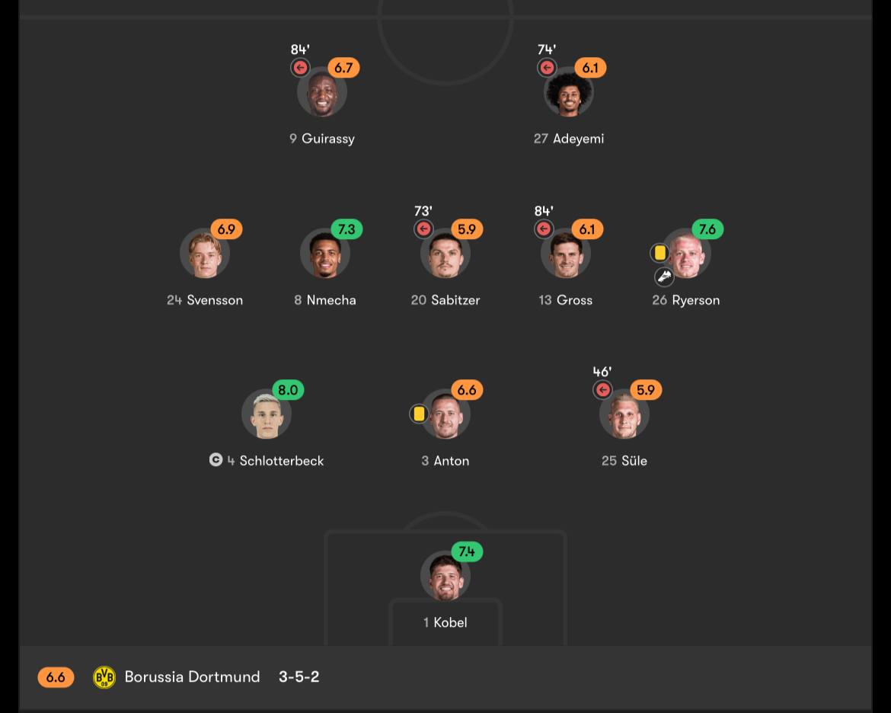The image size is (891, 713).
Task: Click Süle's substitution arrow icon
Action: coord(602,390)
